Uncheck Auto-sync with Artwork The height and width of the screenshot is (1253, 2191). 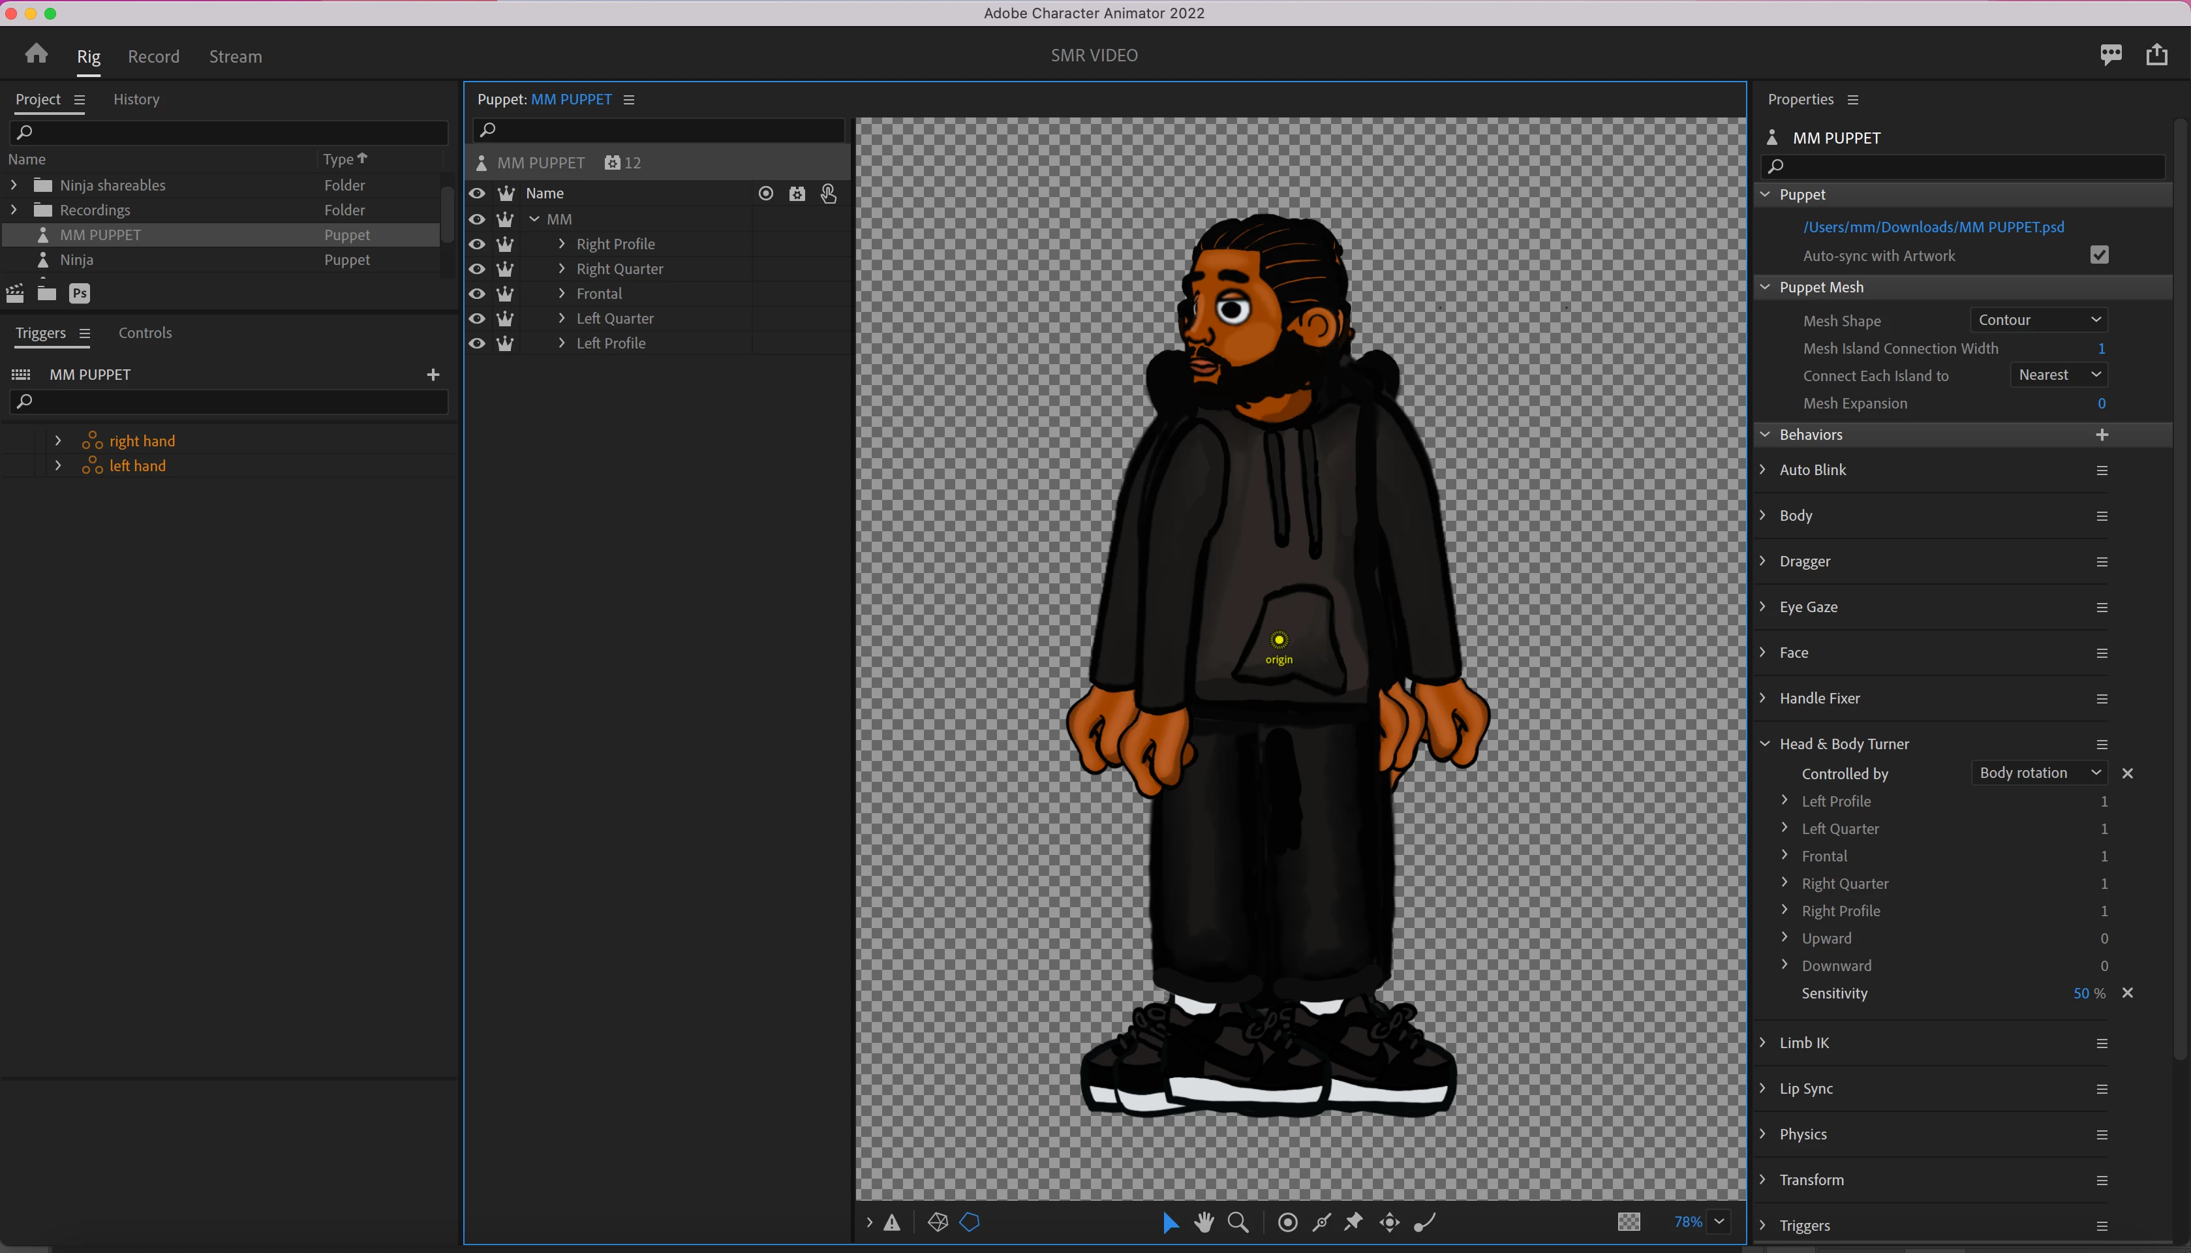[x=2099, y=256]
